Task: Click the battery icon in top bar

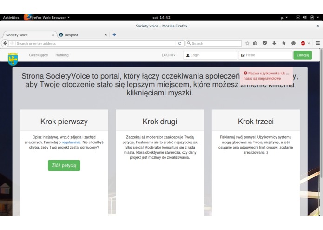Action: [312, 17]
